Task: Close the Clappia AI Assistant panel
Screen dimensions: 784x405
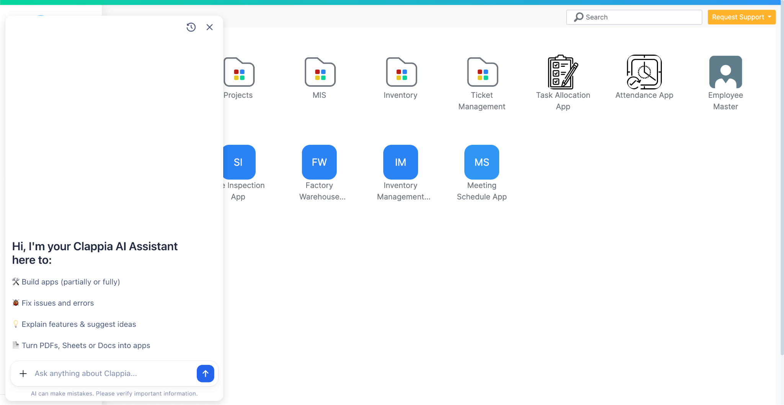Action: [x=209, y=27]
